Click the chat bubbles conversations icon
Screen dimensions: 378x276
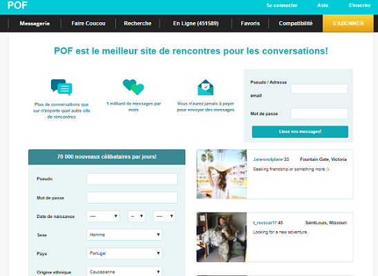coord(62,88)
